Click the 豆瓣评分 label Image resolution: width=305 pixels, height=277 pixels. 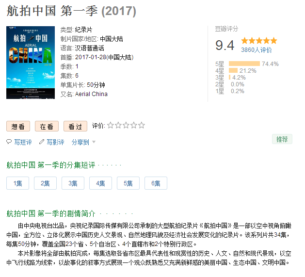(x=226, y=29)
